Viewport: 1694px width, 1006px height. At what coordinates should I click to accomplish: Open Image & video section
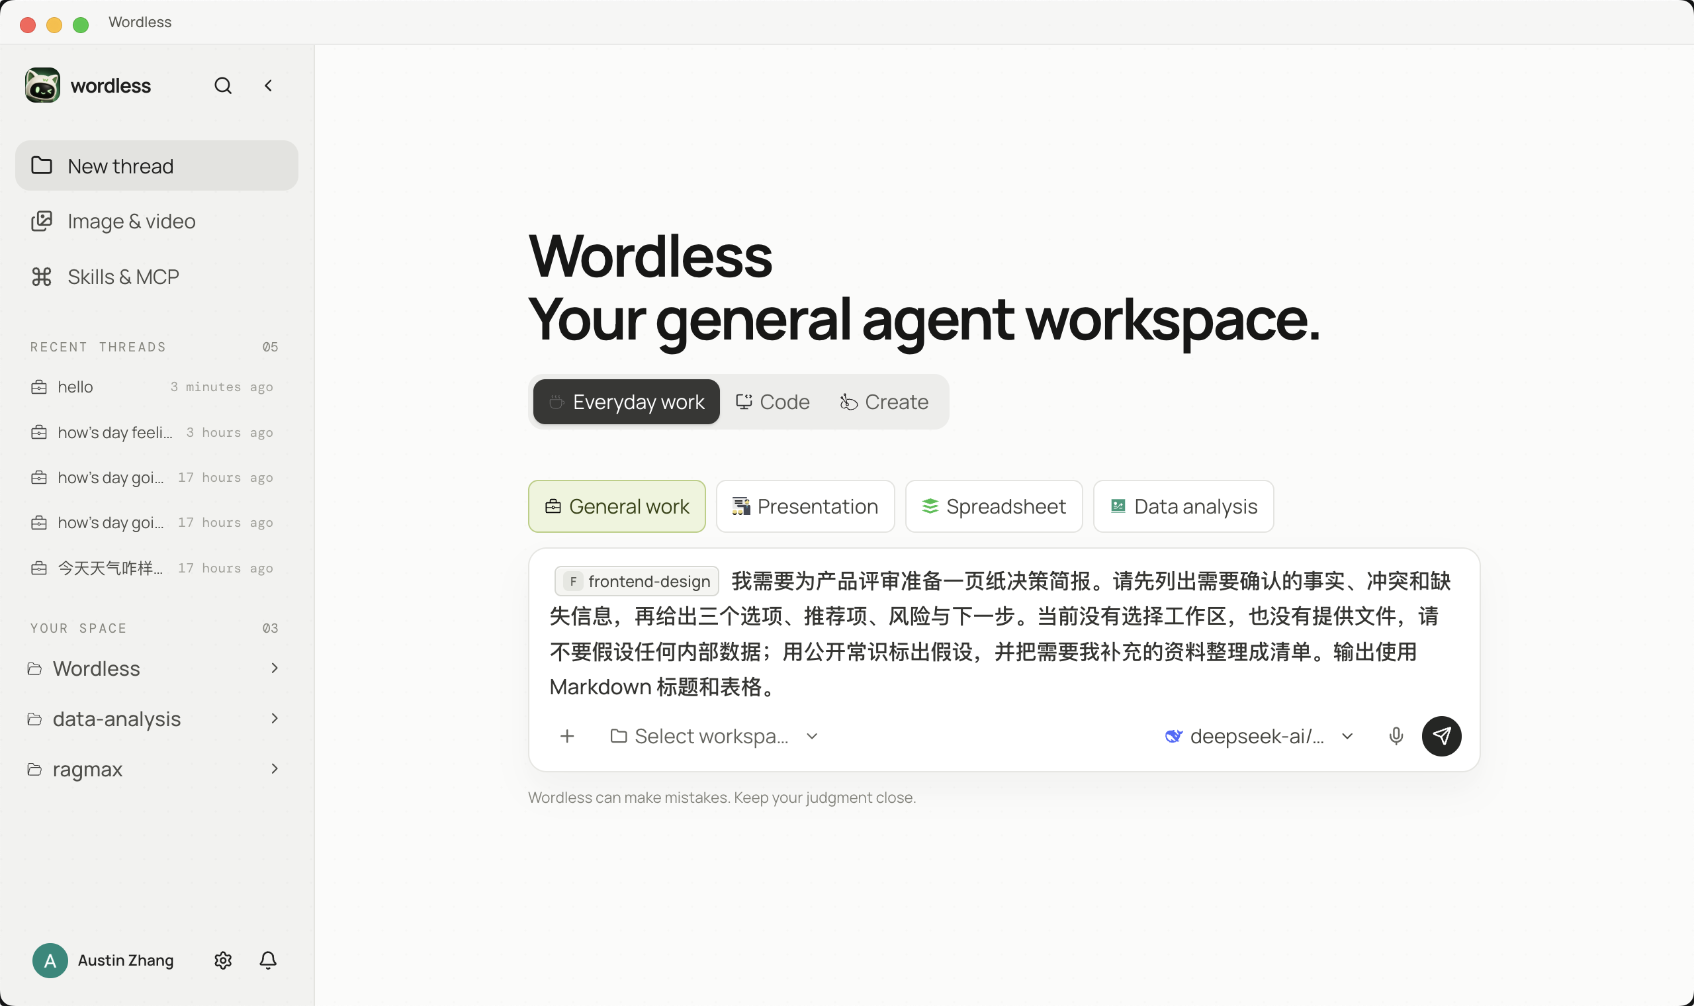(x=157, y=221)
